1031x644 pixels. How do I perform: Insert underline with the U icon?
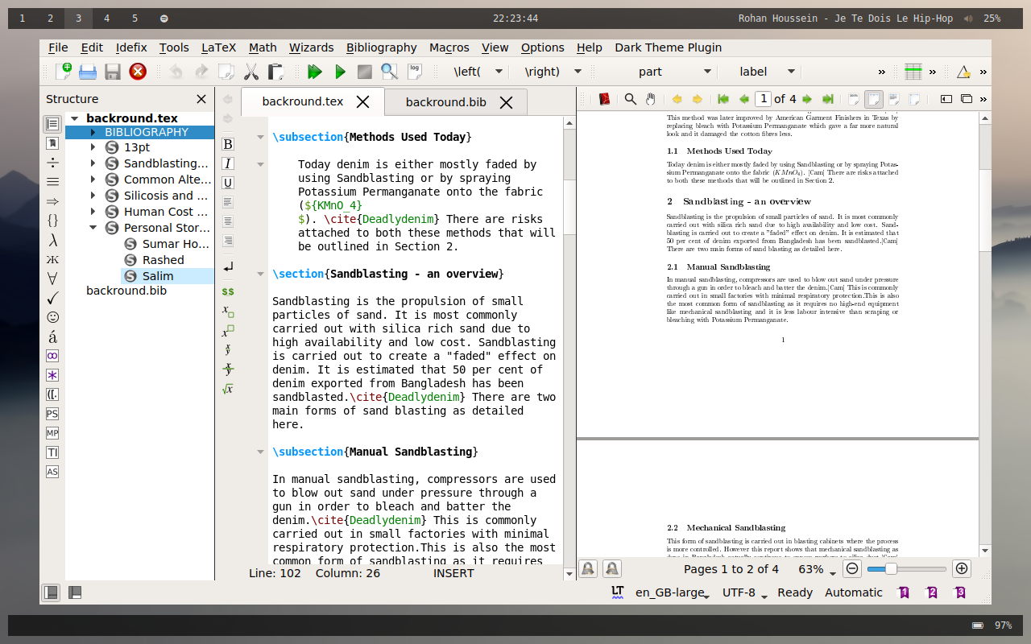pos(228,183)
